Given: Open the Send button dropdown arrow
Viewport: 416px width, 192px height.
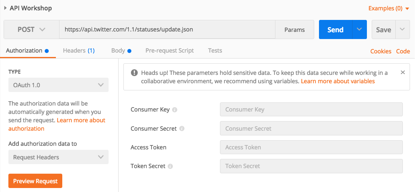Looking at the screenshot, I should (x=359, y=29).
